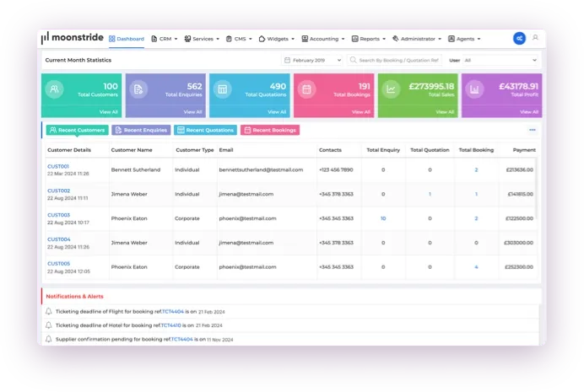Click Total Booking value 4 for CUST005
This screenshot has width=584, height=392.
coord(476,267)
